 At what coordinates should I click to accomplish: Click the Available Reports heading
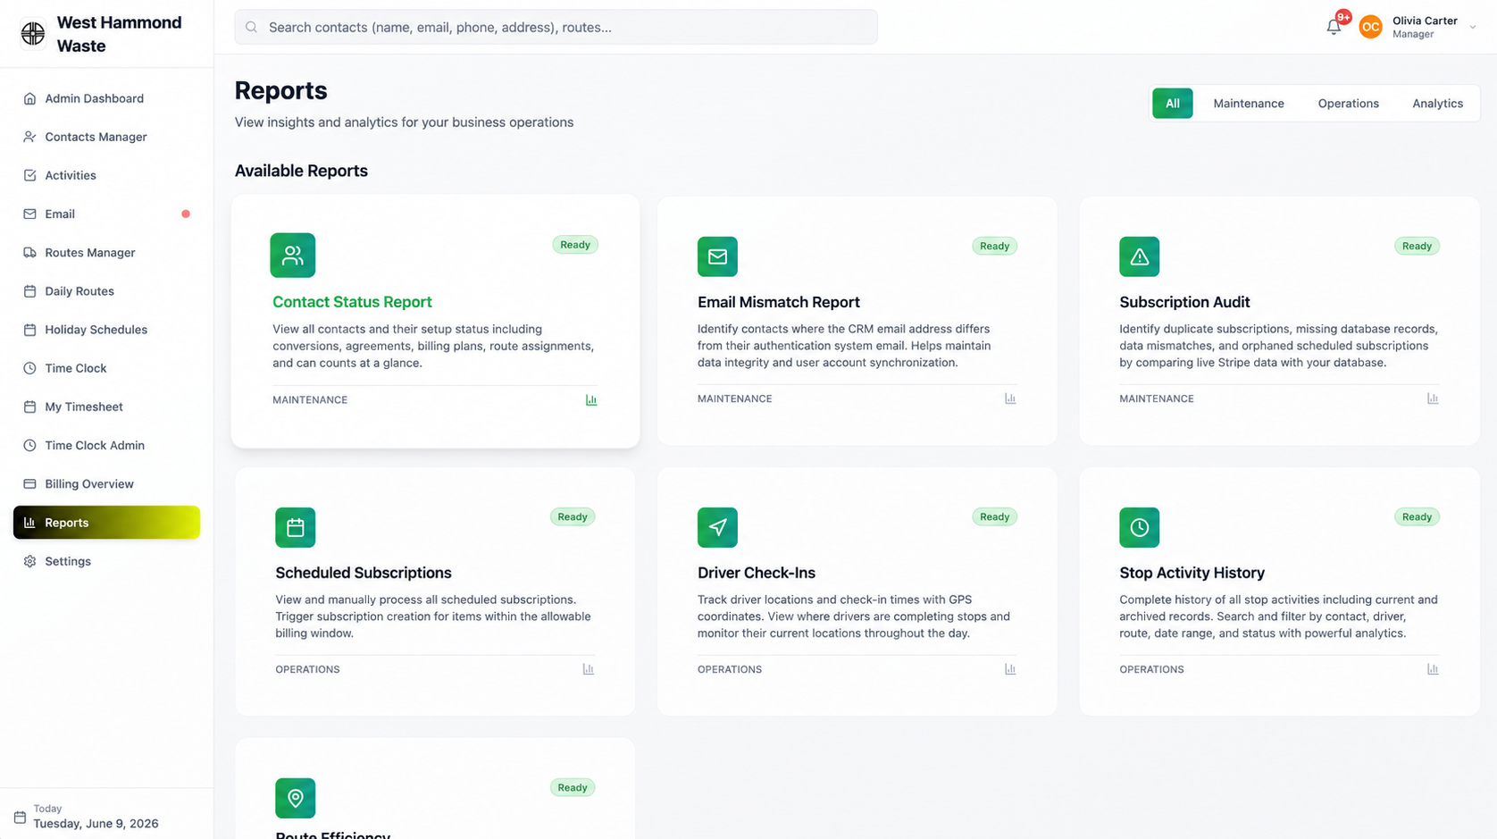tap(301, 171)
